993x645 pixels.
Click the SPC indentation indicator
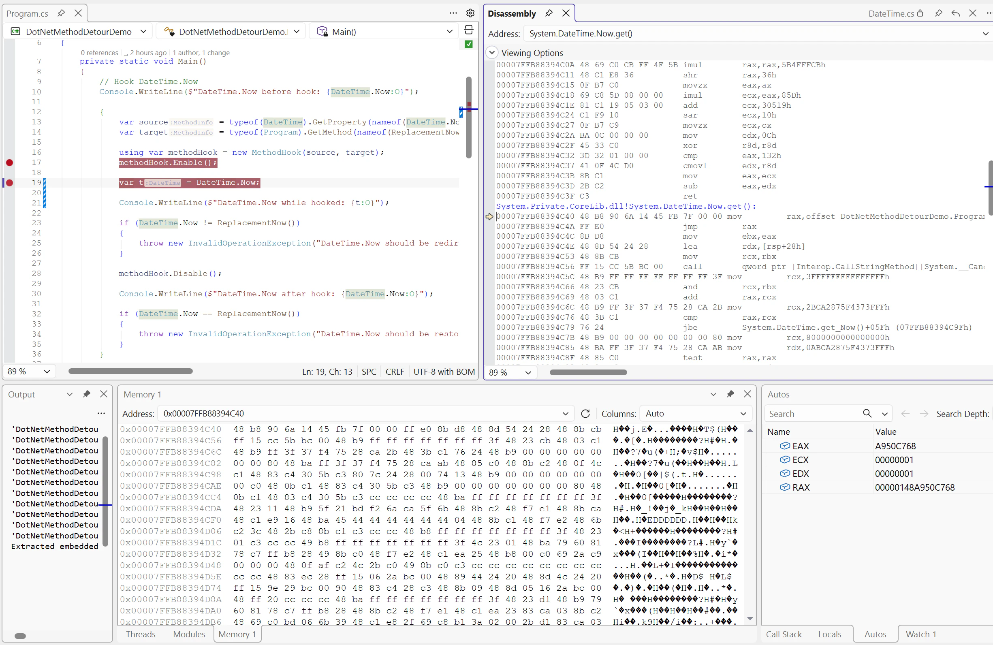(x=369, y=372)
